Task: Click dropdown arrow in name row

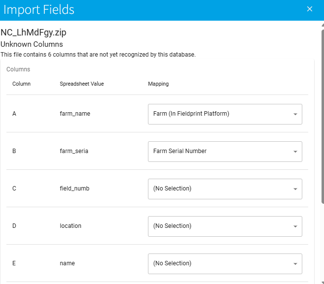Action: pyautogui.click(x=295, y=264)
